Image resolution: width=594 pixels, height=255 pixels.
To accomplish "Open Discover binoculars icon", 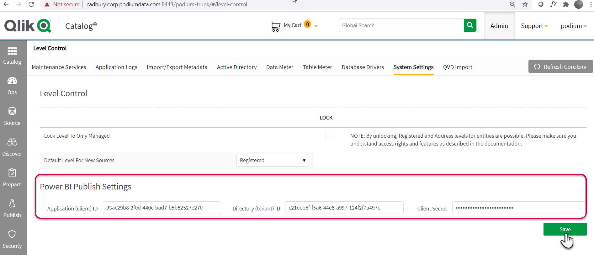I will click(x=12, y=142).
